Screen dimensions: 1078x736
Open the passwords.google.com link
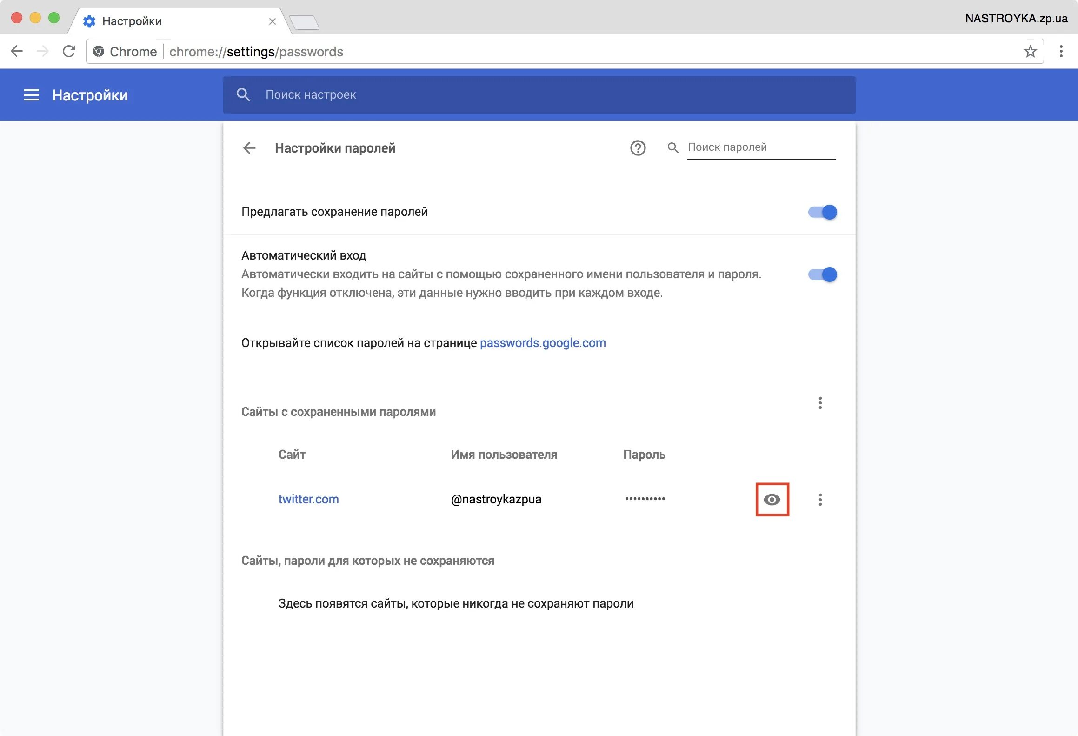(x=543, y=342)
